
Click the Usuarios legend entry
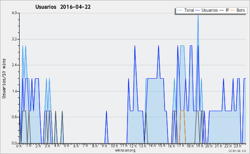(207, 10)
